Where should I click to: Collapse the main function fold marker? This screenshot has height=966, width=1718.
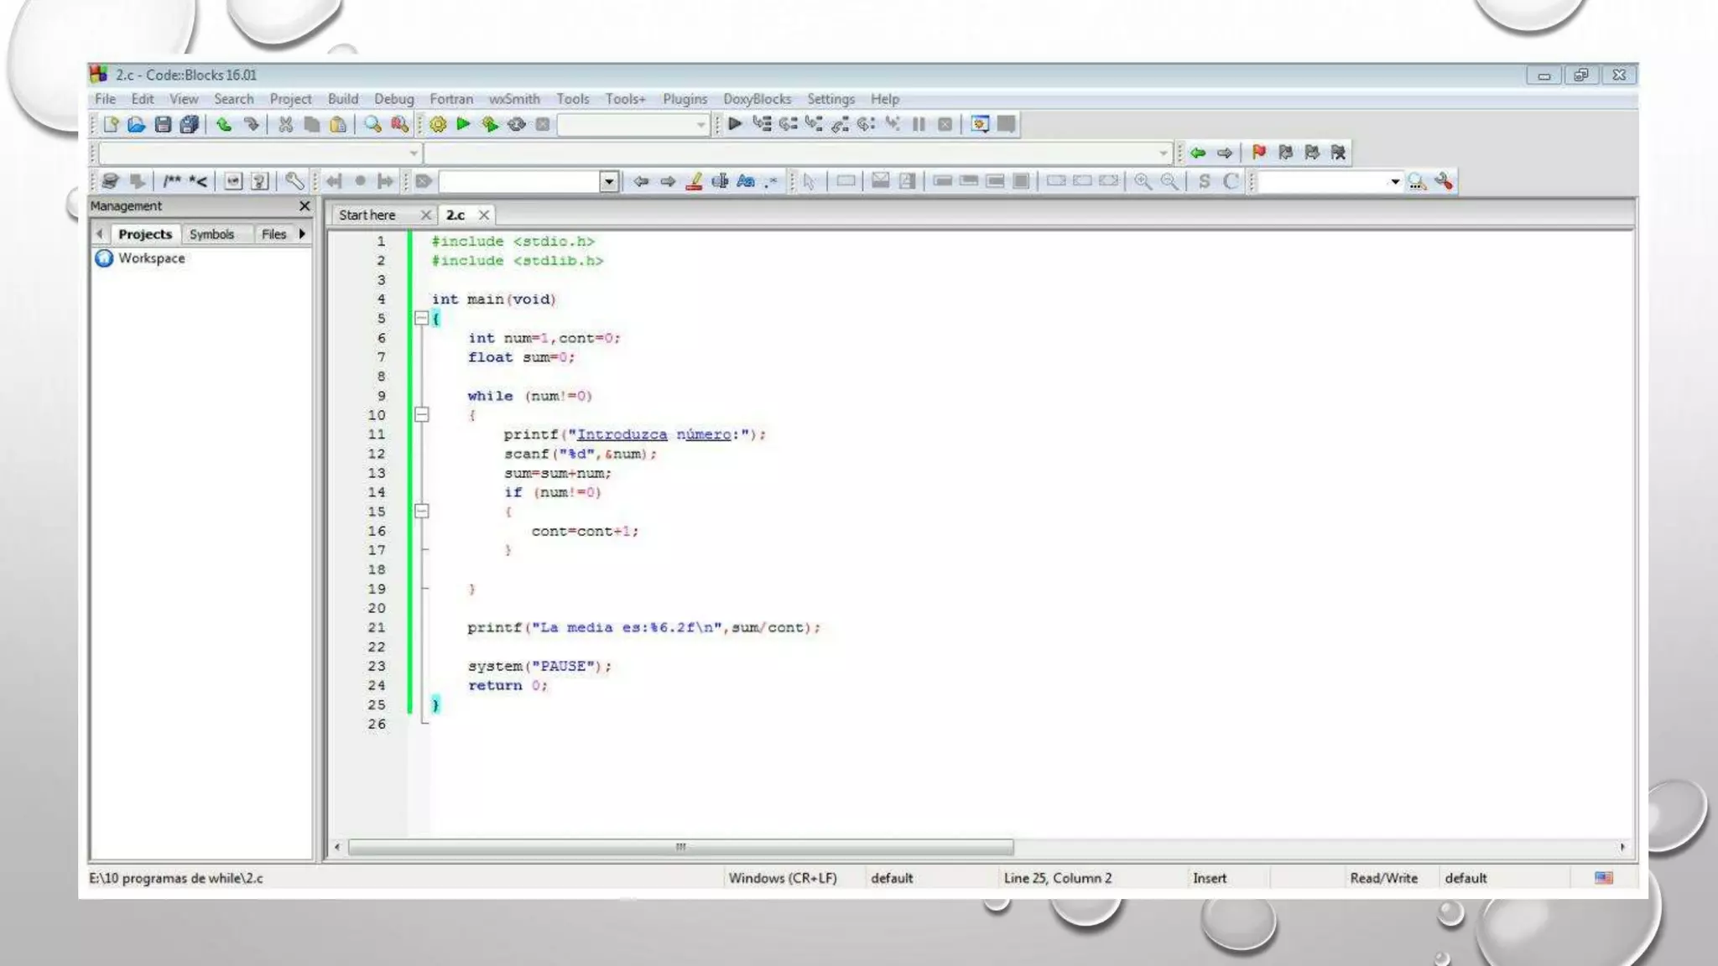pos(422,319)
